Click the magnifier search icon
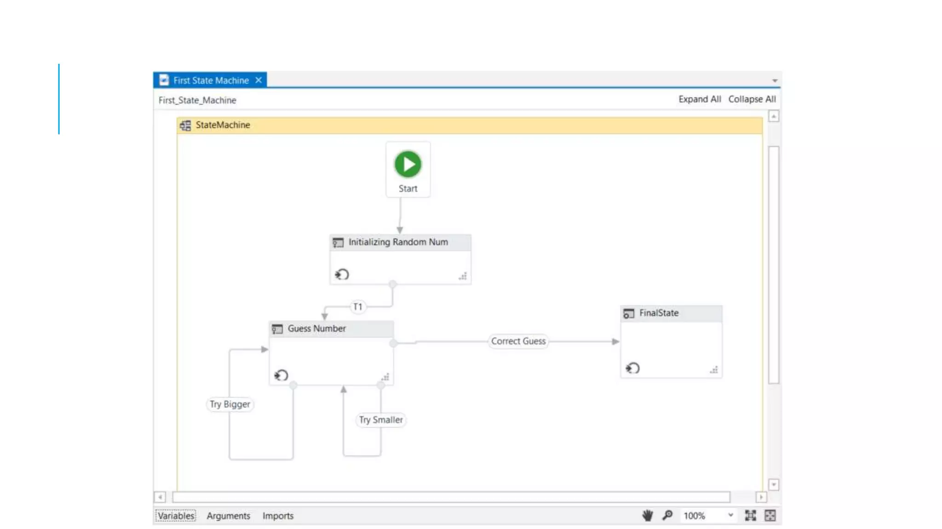Image resolution: width=942 pixels, height=529 pixels. [667, 515]
